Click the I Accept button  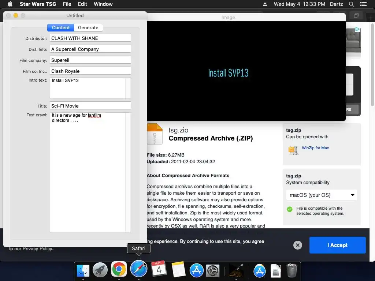[x=337, y=245]
